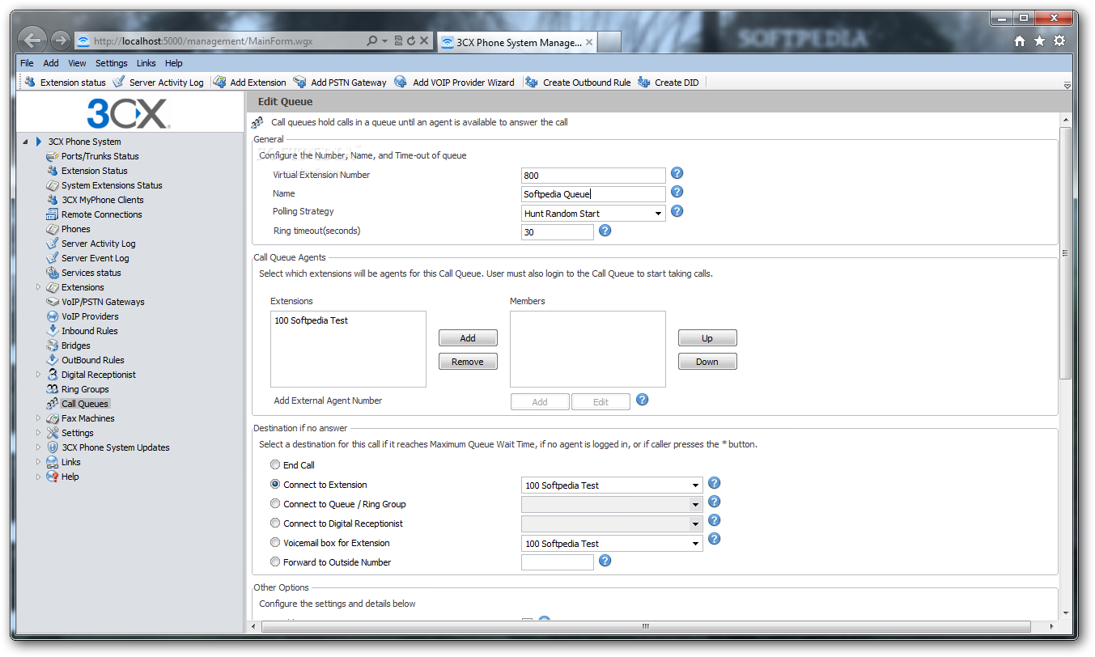Open the File menu
Screen dimensions: 1095x657
(27, 63)
